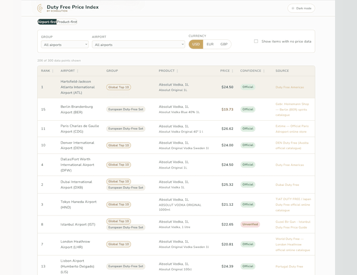This screenshot has height=275, width=357.
Task: Click the $19.73 price value
Action: pos(227,109)
